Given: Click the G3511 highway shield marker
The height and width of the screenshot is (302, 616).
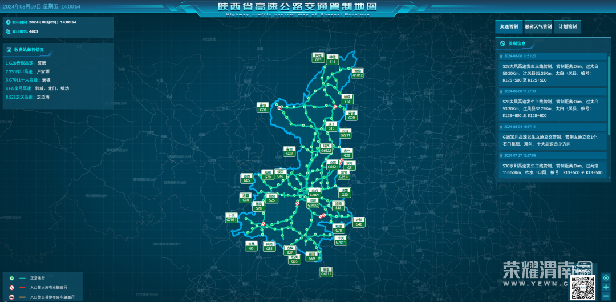Looking at the screenshot, I should pyautogui.click(x=344, y=175).
